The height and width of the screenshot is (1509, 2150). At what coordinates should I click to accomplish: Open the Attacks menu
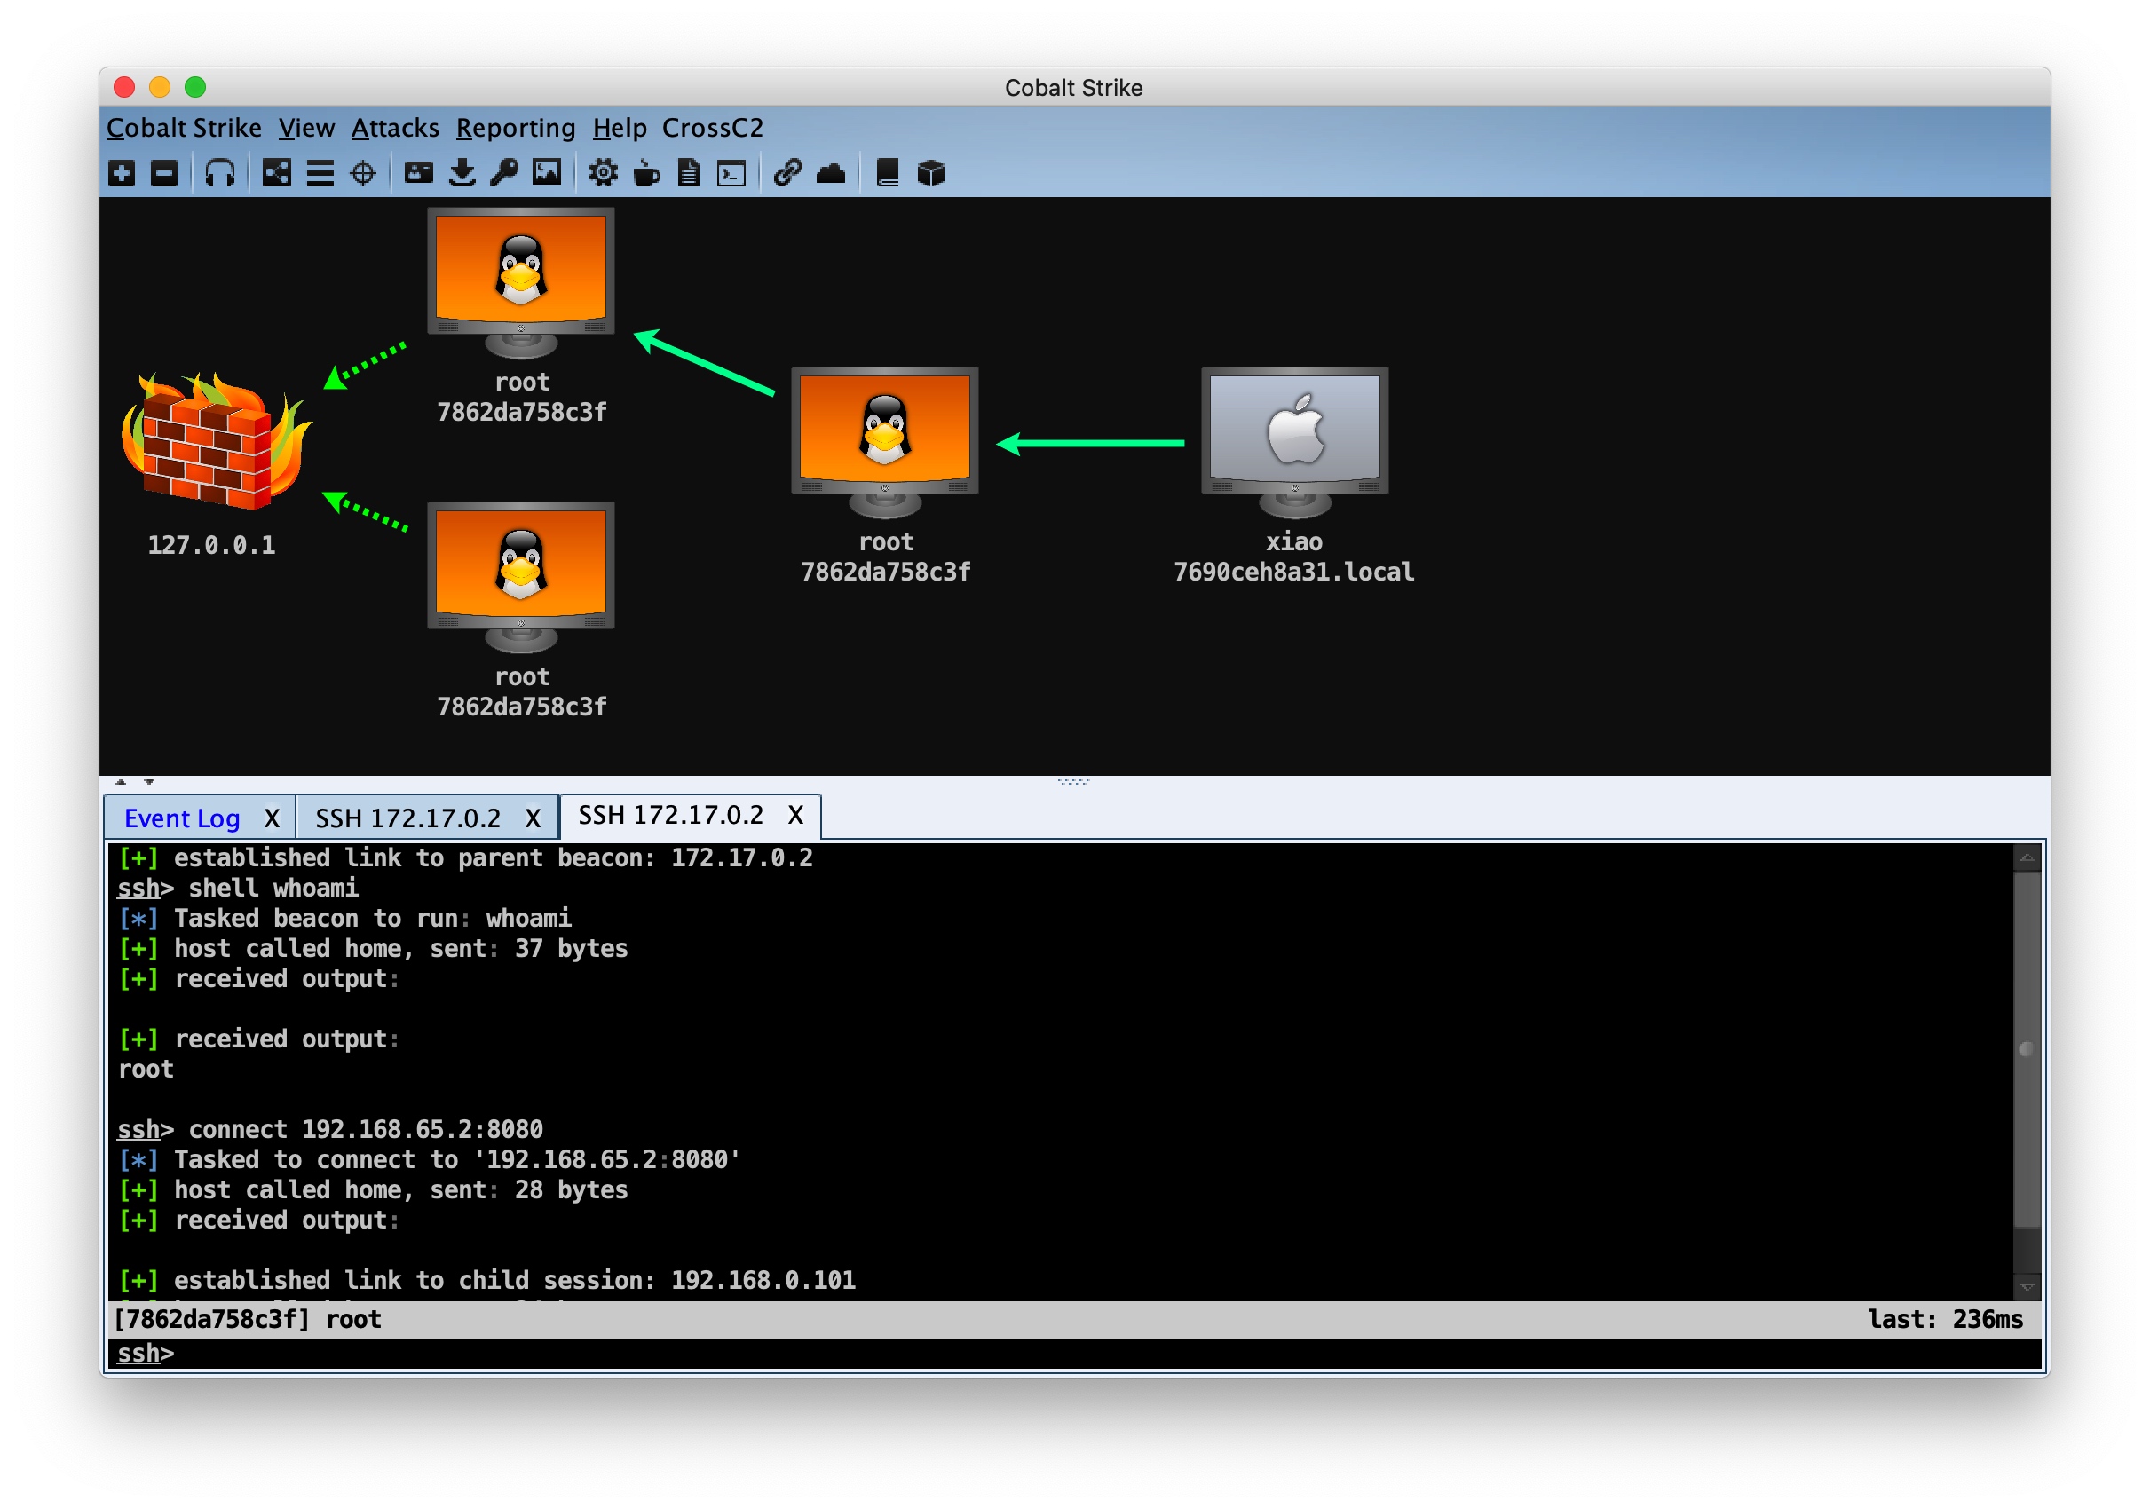tap(394, 127)
